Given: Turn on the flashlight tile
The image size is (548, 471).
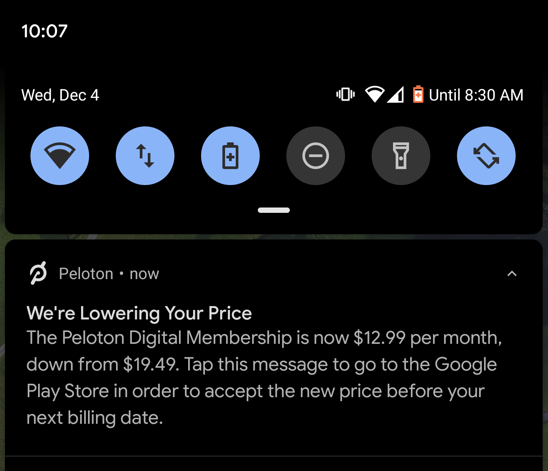Looking at the screenshot, I should pyautogui.click(x=401, y=156).
